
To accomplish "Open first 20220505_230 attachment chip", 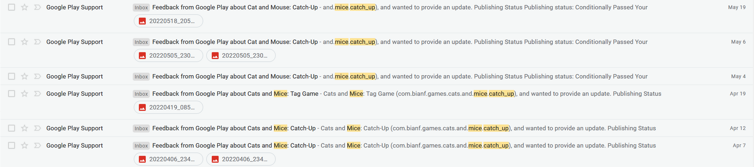I will (x=168, y=55).
